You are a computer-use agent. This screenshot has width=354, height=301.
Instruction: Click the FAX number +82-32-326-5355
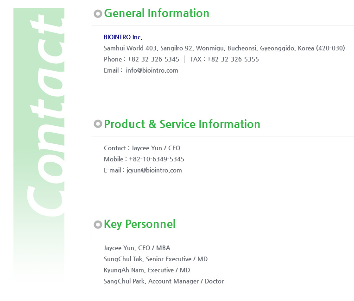coord(233,60)
